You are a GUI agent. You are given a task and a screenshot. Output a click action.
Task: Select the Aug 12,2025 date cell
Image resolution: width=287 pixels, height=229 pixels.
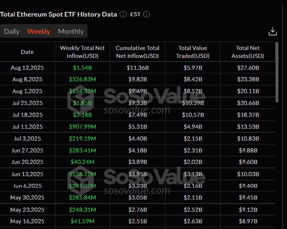pyautogui.click(x=27, y=68)
